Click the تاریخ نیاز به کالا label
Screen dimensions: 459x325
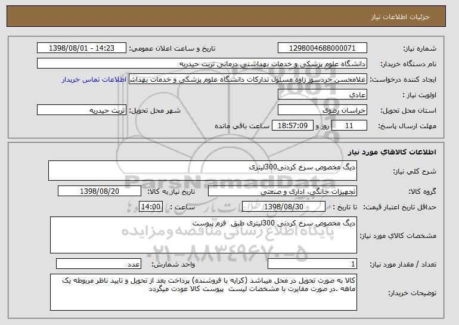click(x=171, y=191)
